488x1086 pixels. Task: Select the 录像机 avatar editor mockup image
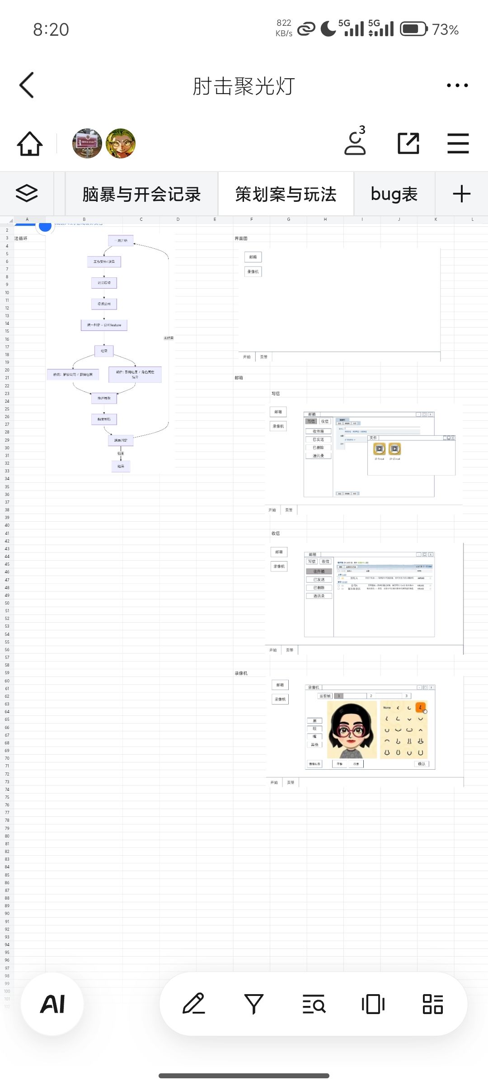pos(365,732)
